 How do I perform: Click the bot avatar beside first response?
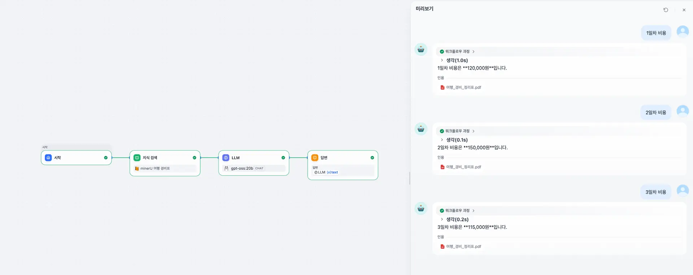pyautogui.click(x=421, y=49)
